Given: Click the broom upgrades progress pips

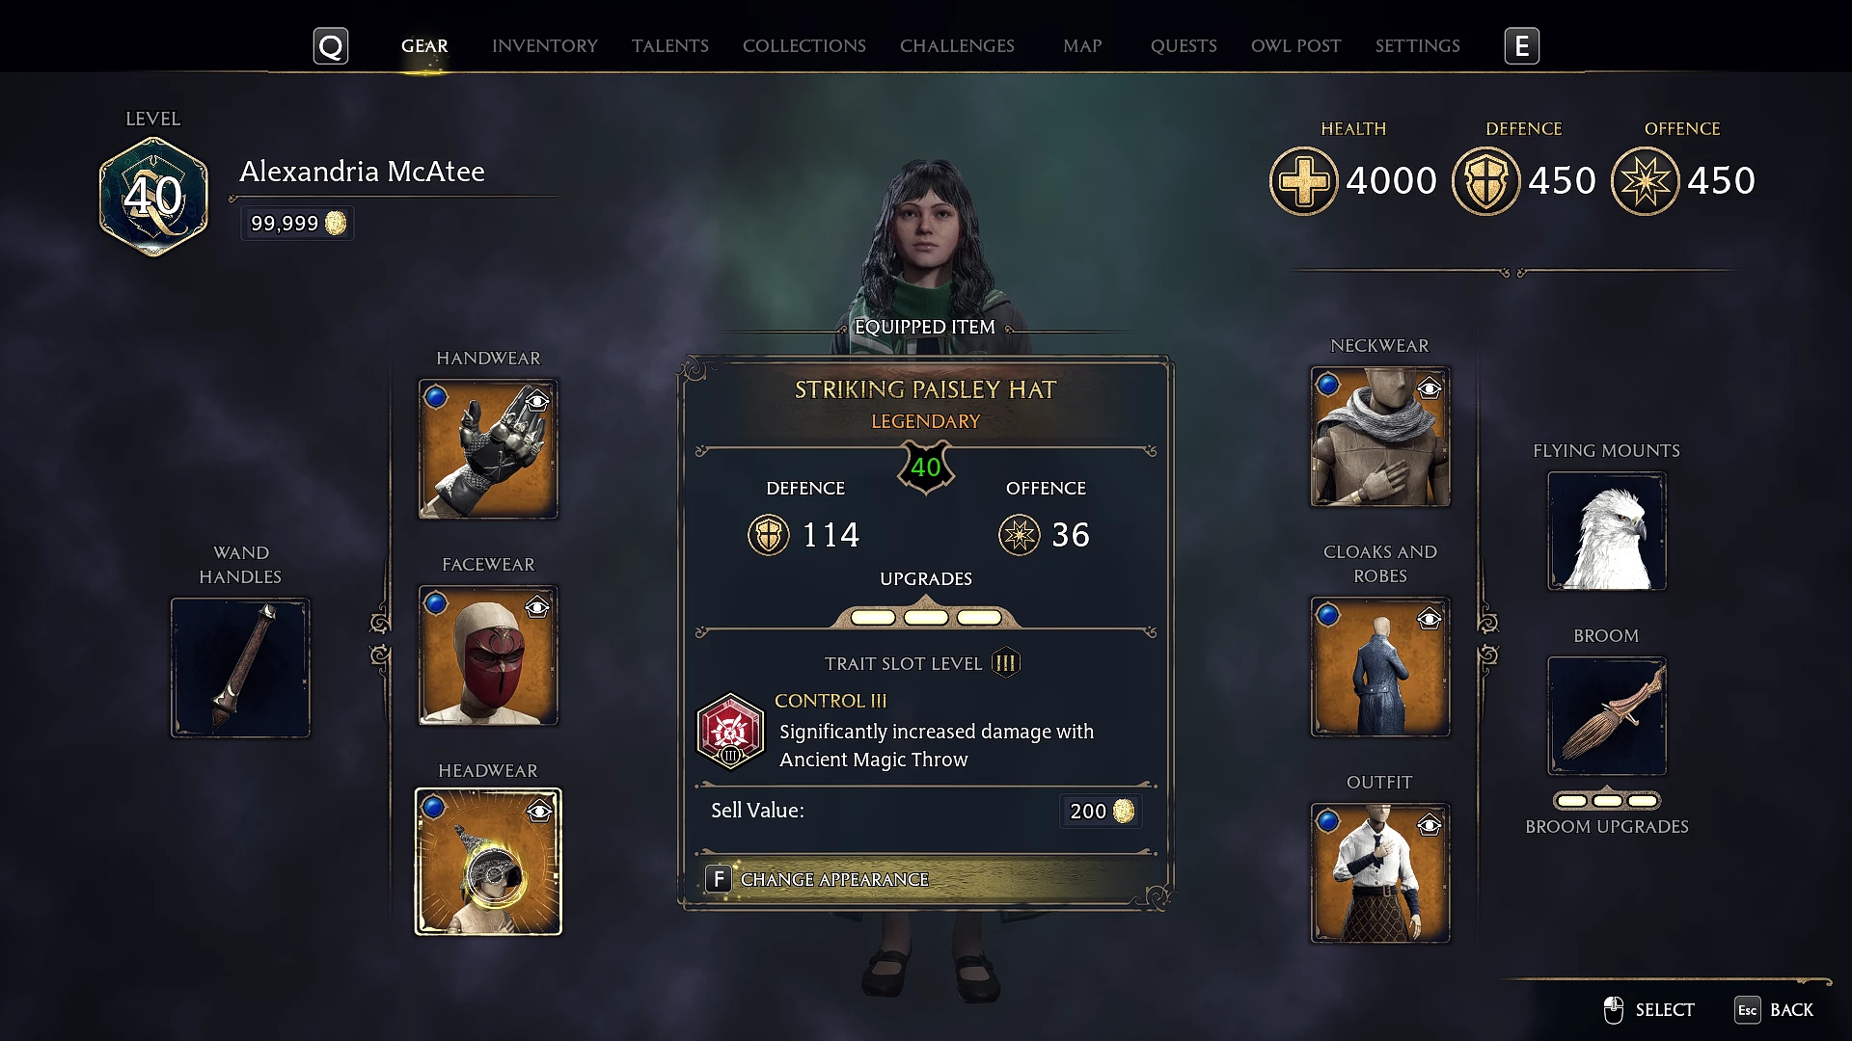Looking at the screenshot, I should tap(1607, 800).
